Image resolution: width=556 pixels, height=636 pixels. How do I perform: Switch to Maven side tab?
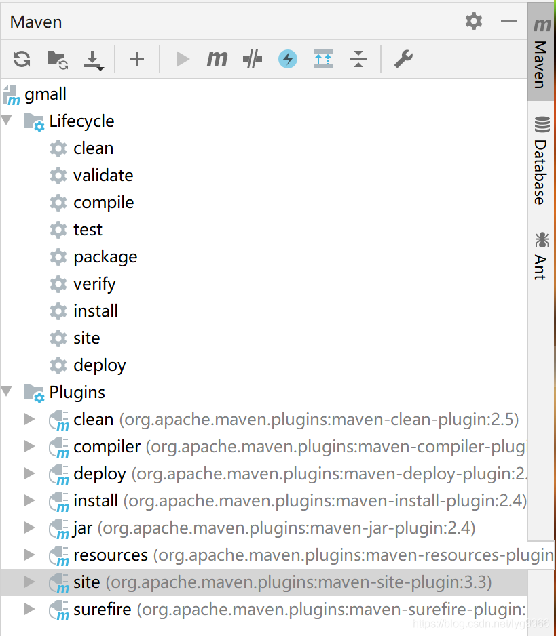(x=541, y=53)
